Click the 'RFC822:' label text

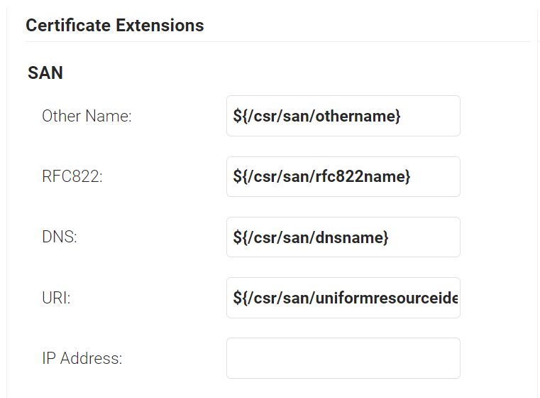coord(72,177)
